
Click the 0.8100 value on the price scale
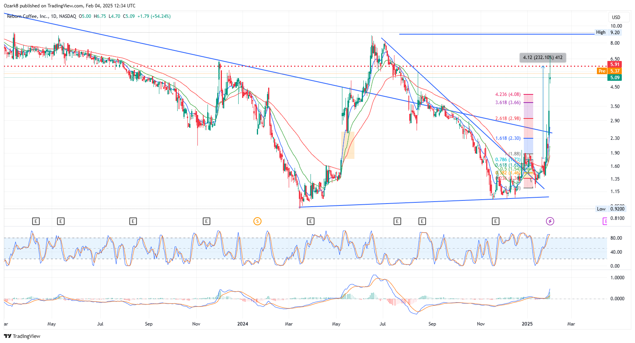(618, 218)
